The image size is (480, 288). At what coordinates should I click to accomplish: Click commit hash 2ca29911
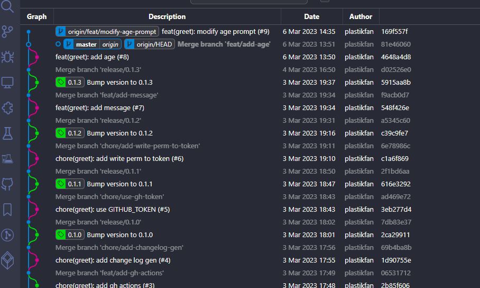395,235
